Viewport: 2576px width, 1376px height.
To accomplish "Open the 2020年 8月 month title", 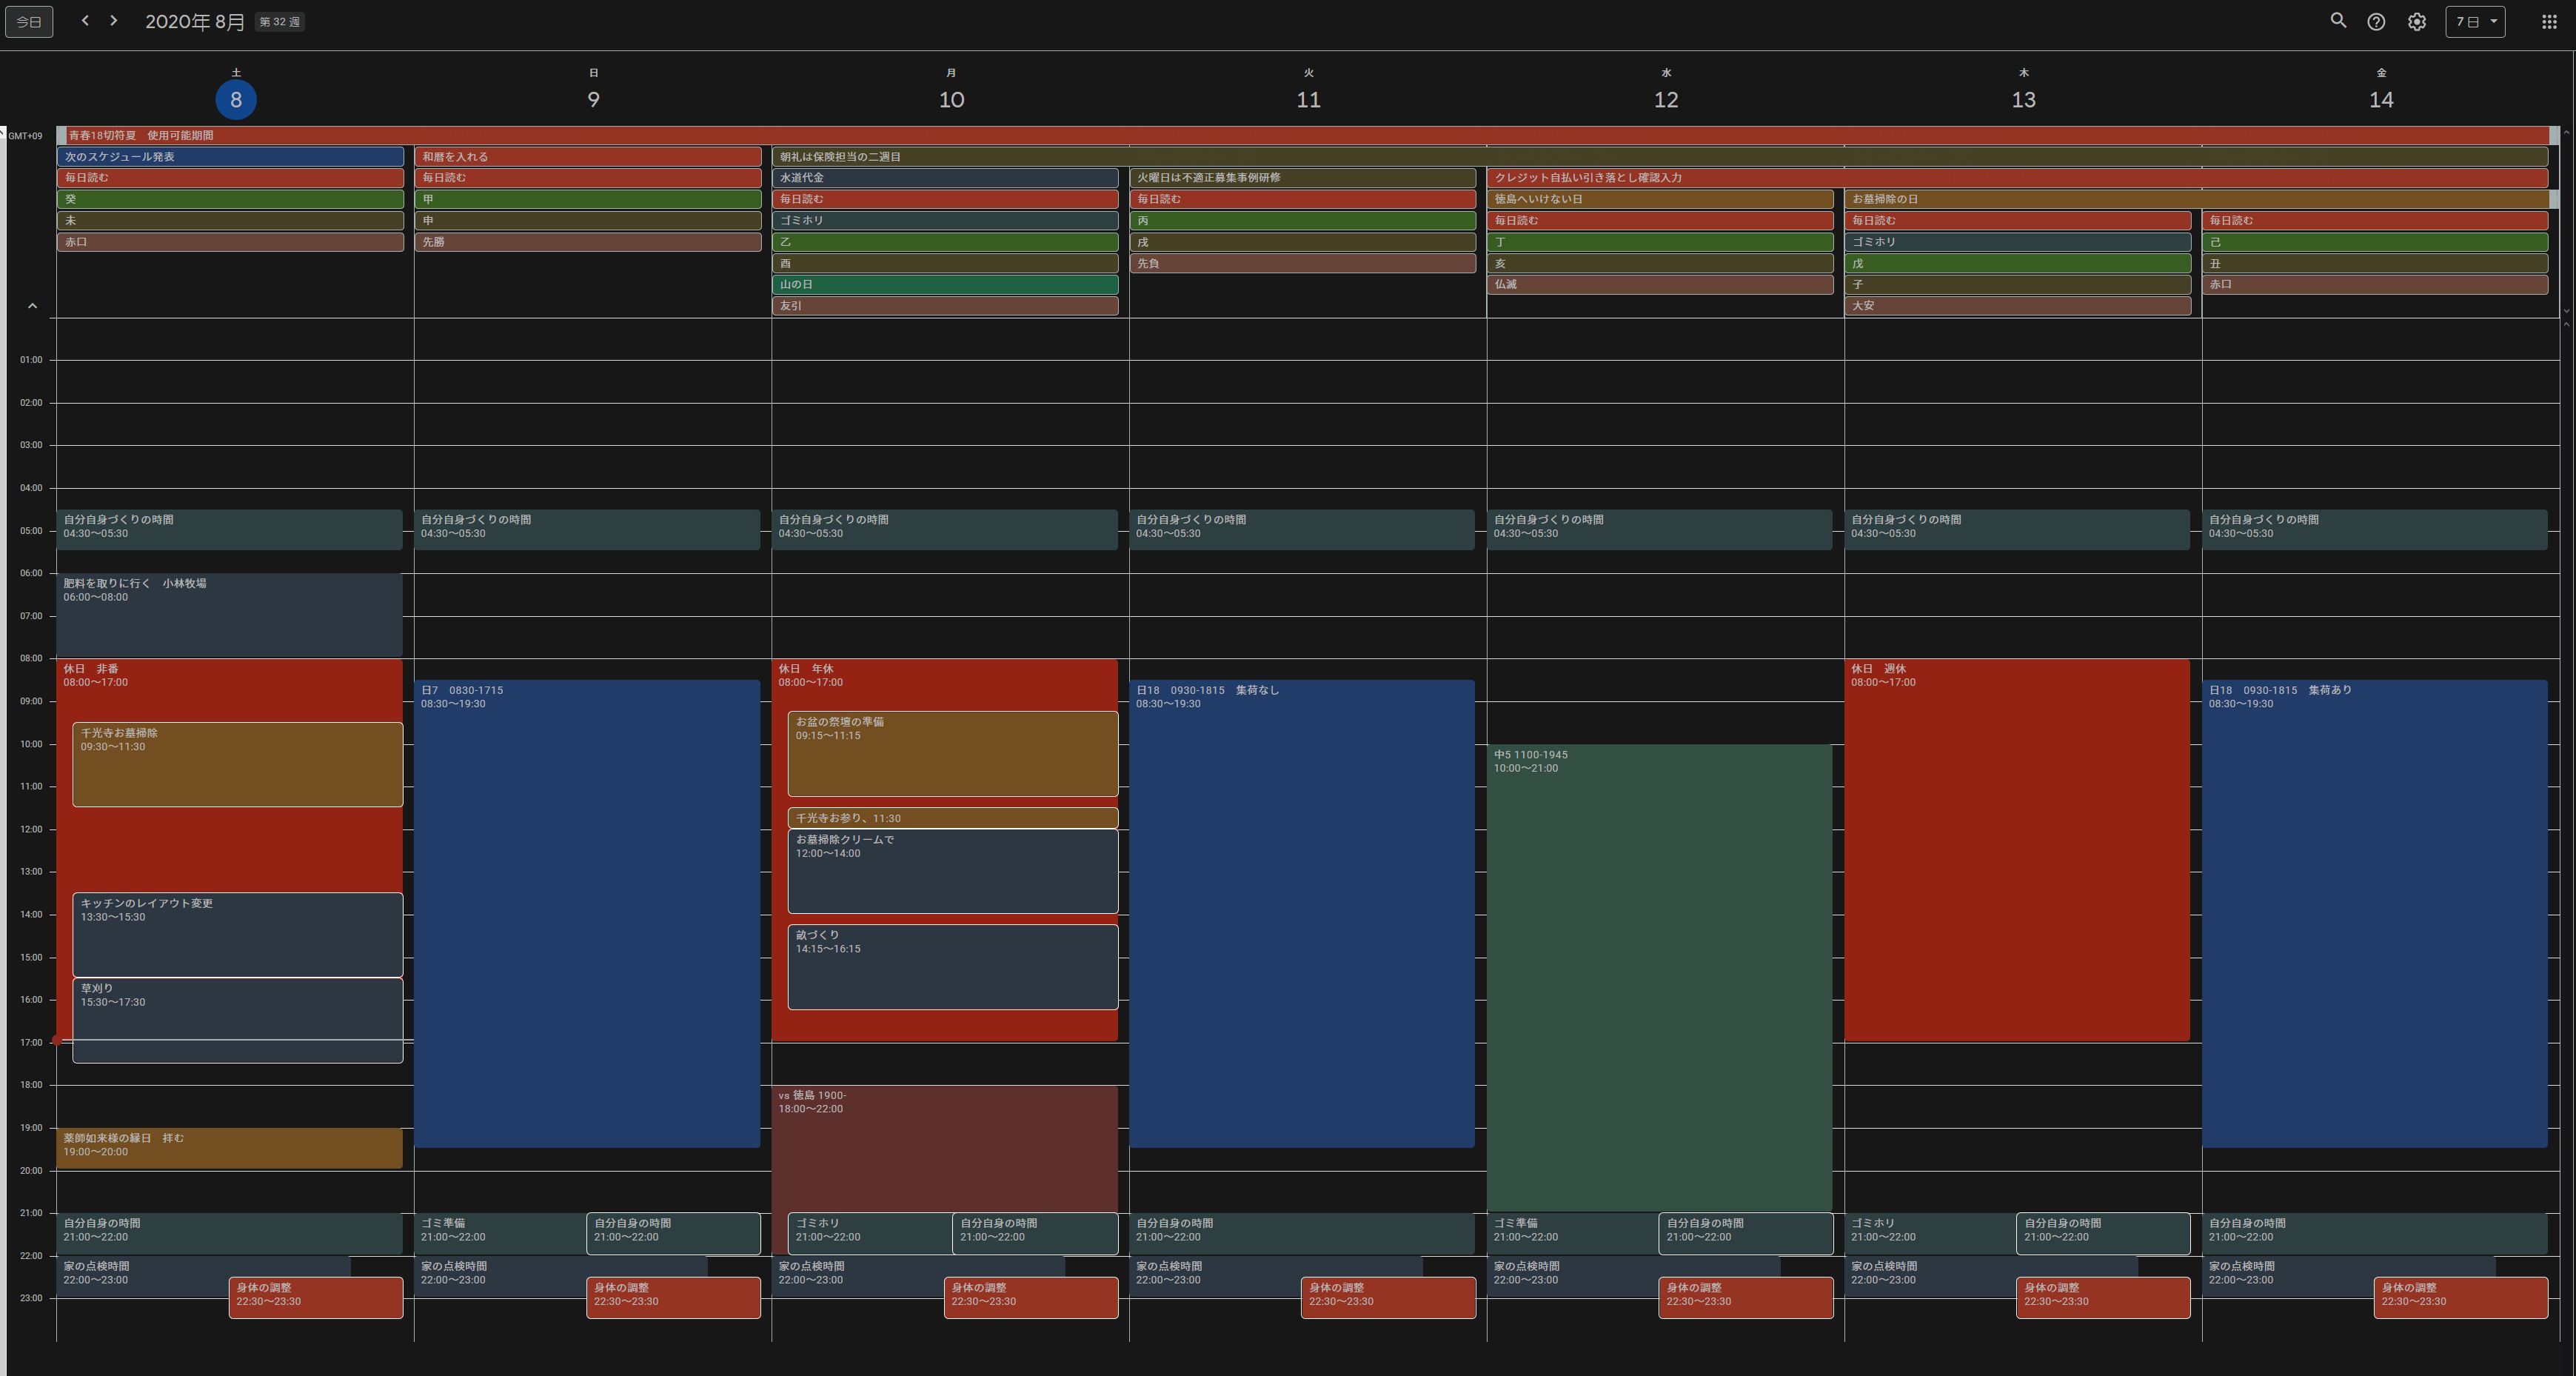I will 195,22.
